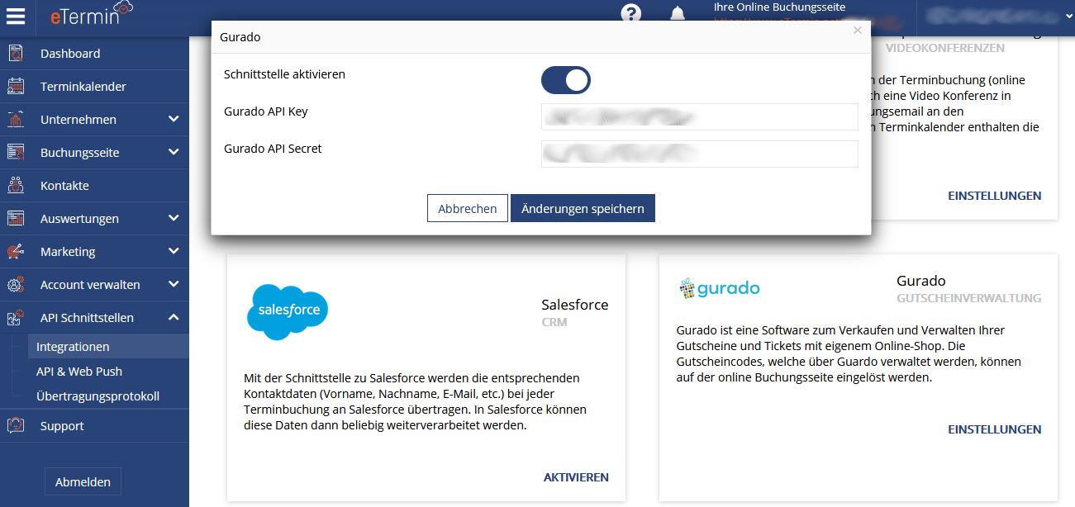This screenshot has width=1075, height=507.
Task: Click the API Schnittstellen puzzle icon
Action: pyautogui.click(x=16, y=318)
